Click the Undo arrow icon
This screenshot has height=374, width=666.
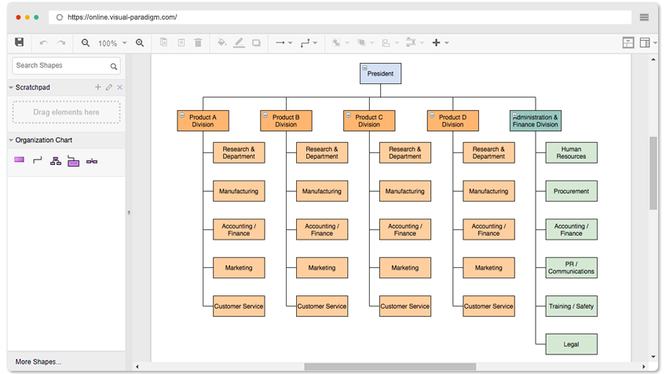click(x=43, y=43)
